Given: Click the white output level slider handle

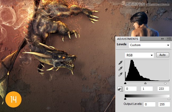Looking at the screenshot, I should pyautogui.click(x=169, y=99).
